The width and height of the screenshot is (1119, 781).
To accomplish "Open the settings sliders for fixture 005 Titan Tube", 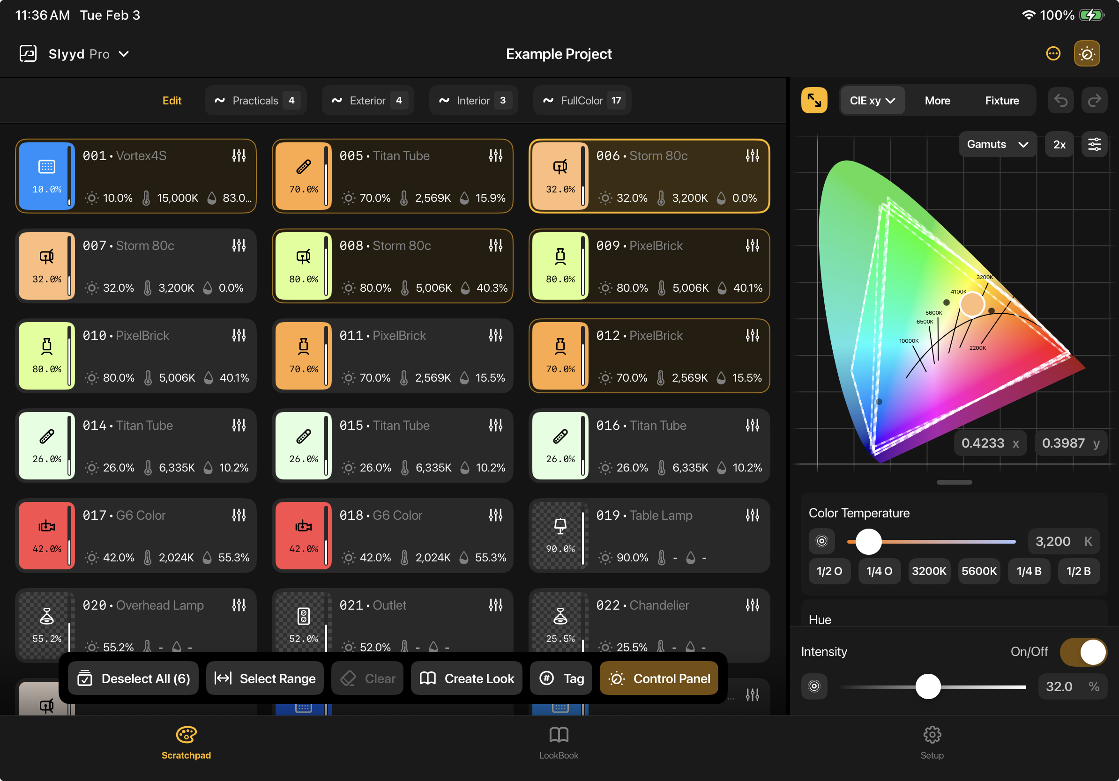I will tap(496, 155).
